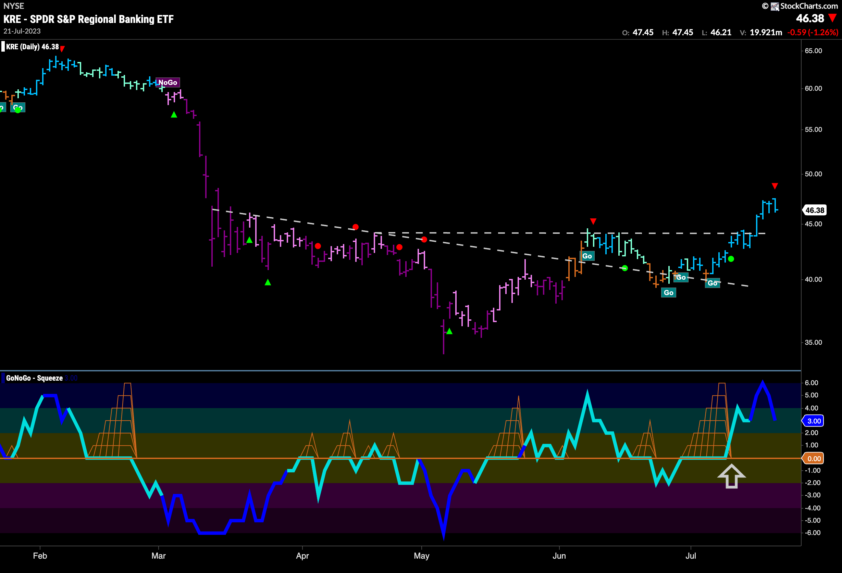Screen dimensions: 842x573
Task: Click the orange 0.00 zero-line value tag
Action: [813, 459]
